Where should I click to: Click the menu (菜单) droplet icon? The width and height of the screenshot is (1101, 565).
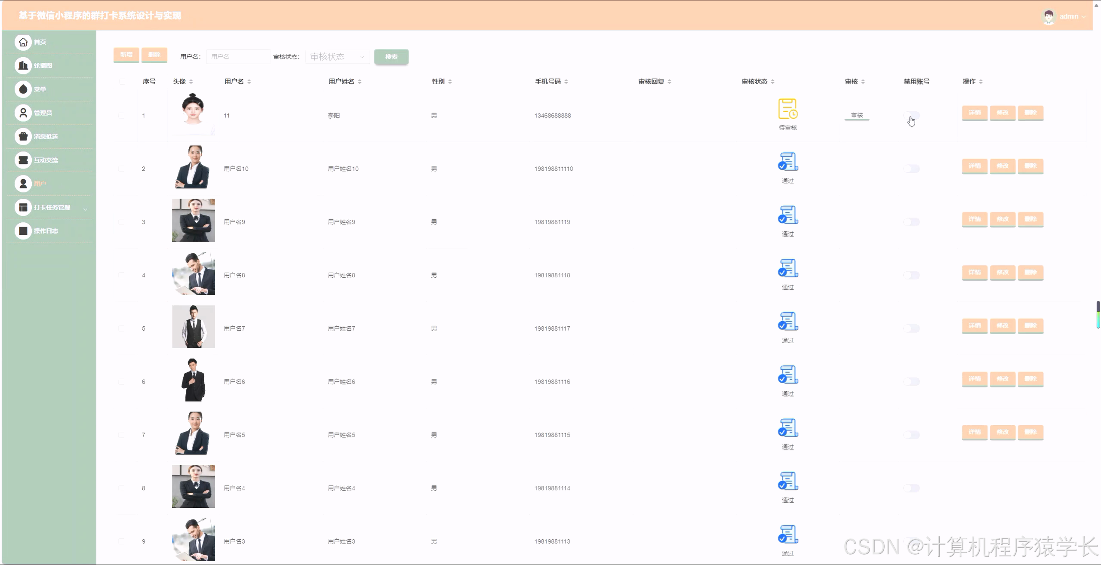(23, 89)
